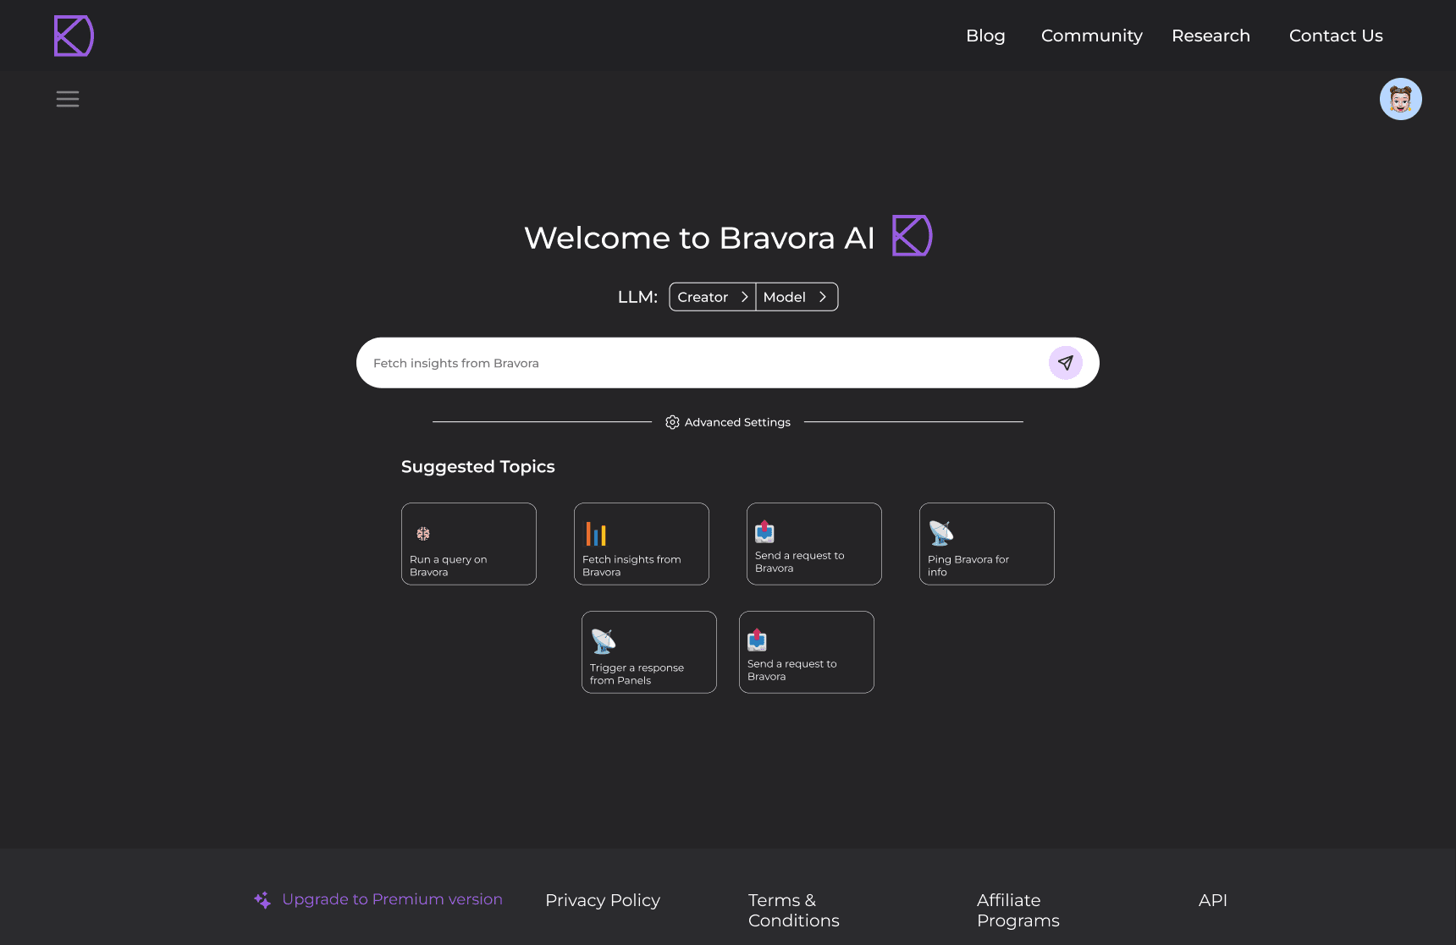Expand Advanced Settings
Screen dimensions: 1456x945
click(728, 422)
